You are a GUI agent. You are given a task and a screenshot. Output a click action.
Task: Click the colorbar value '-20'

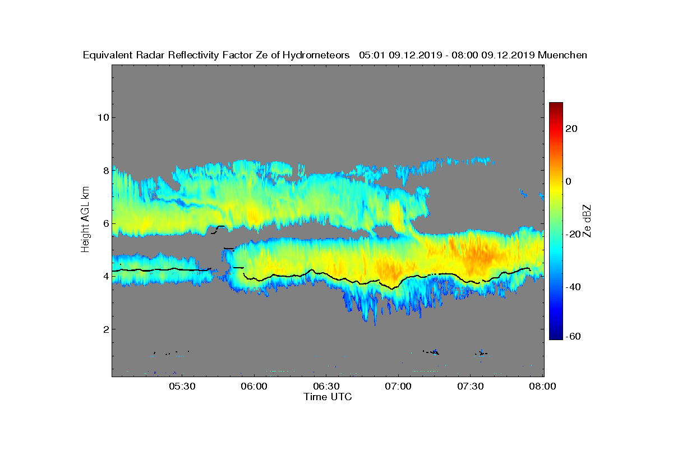point(573,234)
